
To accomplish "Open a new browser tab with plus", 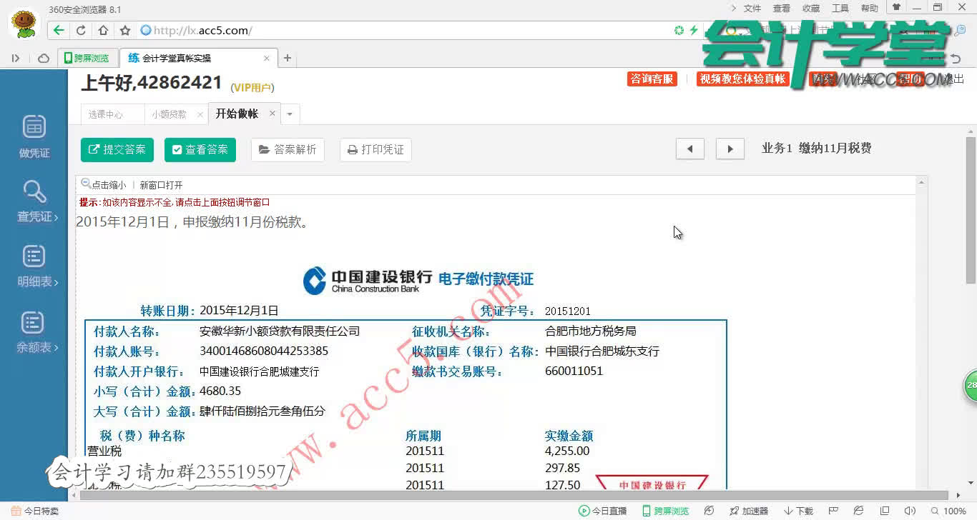I will tap(288, 58).
